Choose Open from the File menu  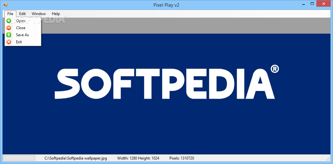point(23,21)
